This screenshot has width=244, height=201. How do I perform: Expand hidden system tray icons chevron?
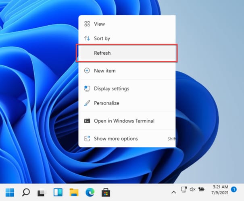click(174, 193)
